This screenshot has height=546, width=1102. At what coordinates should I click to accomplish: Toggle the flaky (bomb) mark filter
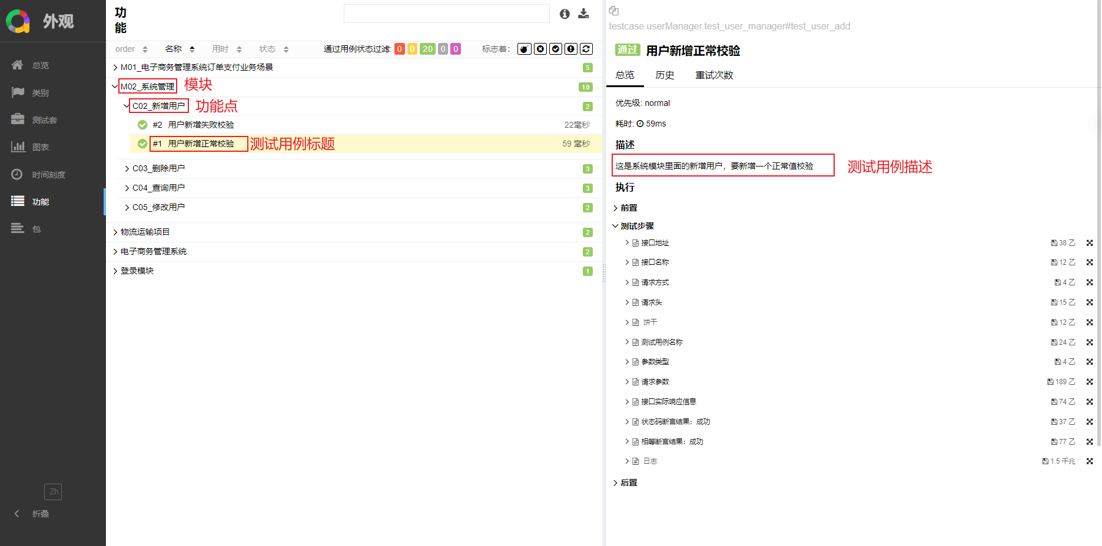point(524,49)
